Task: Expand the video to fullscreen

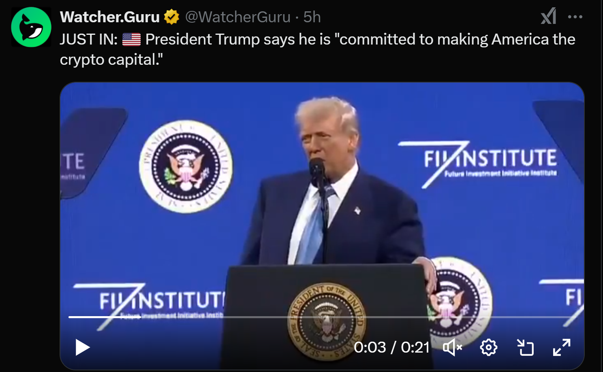Action: (562, 347)
